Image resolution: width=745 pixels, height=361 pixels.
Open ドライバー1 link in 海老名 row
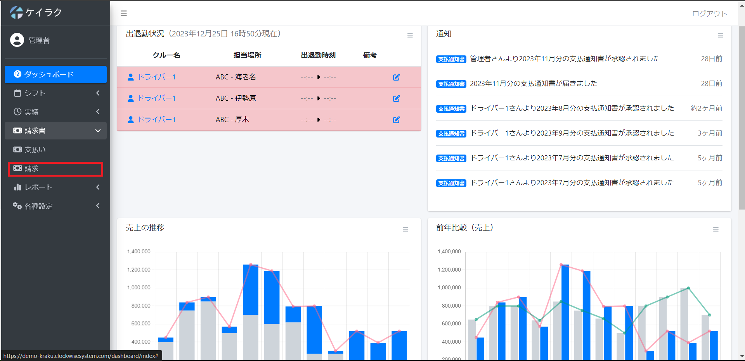point(157,77)
